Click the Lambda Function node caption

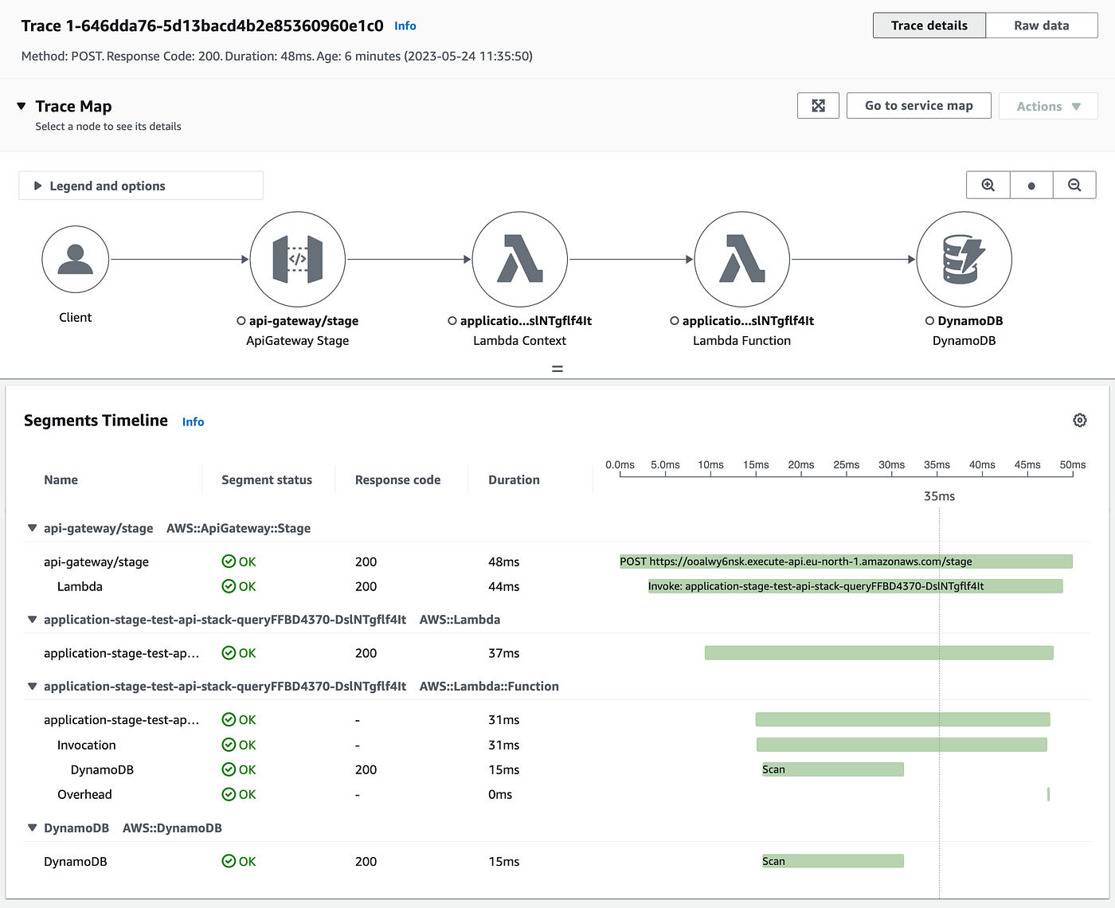742,341
